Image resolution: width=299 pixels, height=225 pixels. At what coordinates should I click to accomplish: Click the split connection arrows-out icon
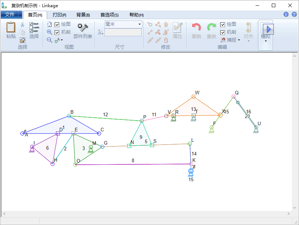[x=158, y=40]
